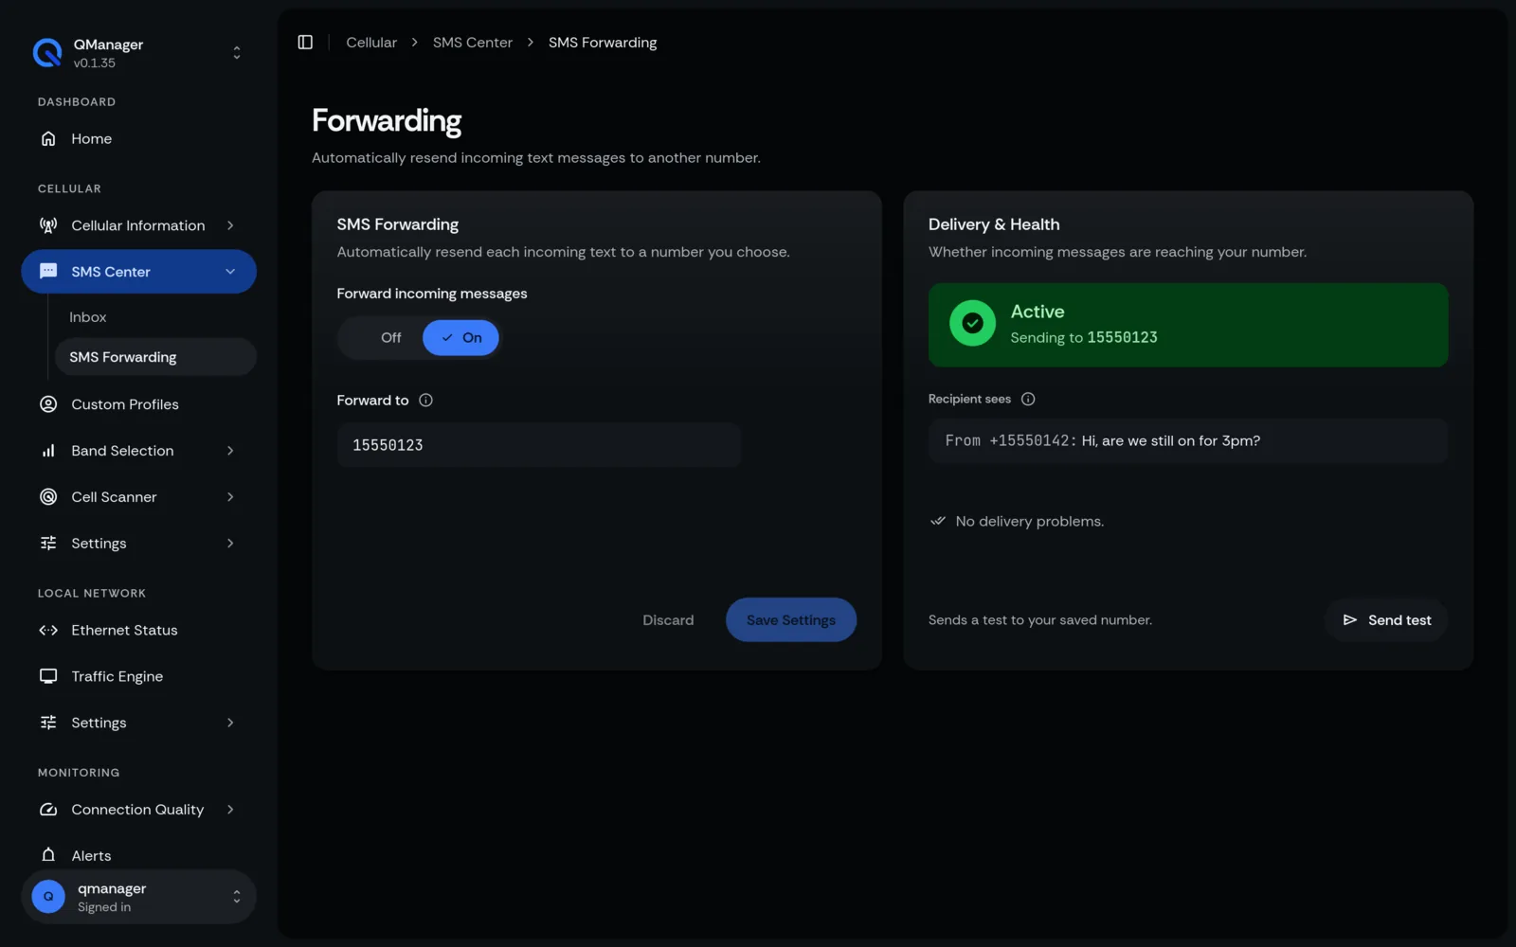Show the Recipient sees info icon
Viewport: 1516px width, 947px height.
(x=1028, y=400)
